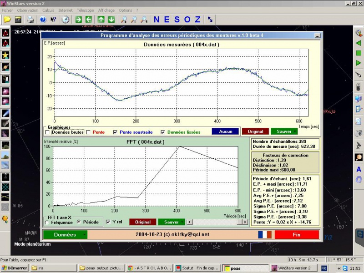The height and width of the screenshot is (273, 364).
Task: Click the green left arrow icon
Action: point(89,20)
